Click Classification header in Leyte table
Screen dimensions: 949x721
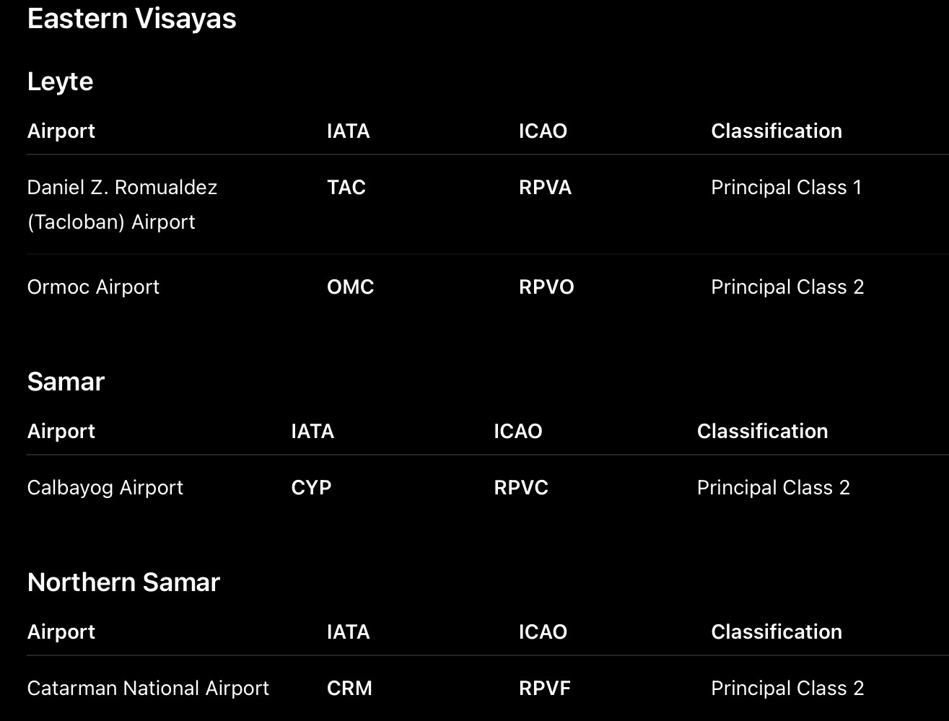click(777, 131)
